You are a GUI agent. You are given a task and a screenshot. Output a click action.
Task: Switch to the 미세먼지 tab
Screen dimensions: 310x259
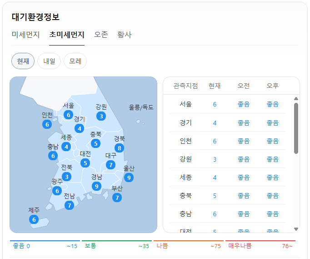coord(26,35)
